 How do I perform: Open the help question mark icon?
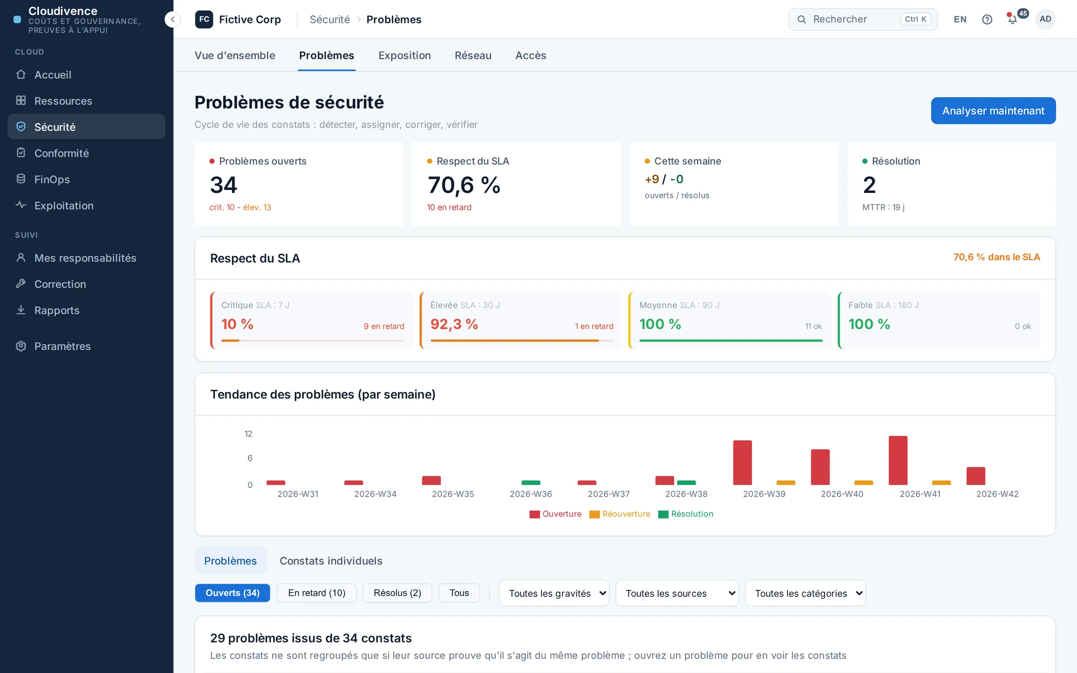(x=987, y=19)
